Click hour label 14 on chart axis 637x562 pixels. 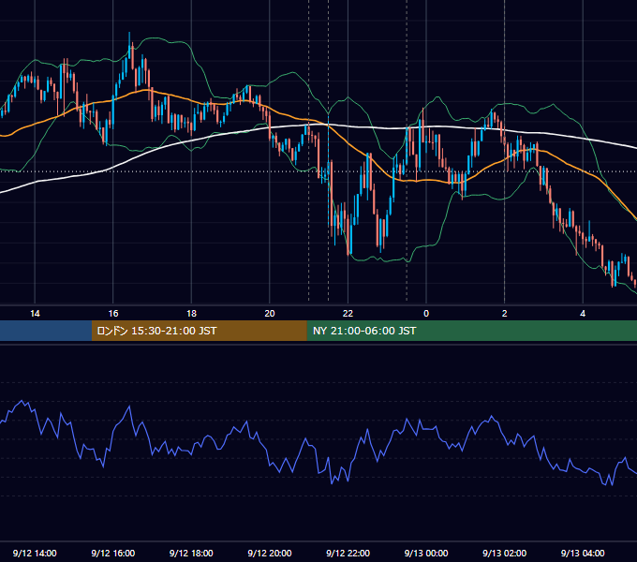pyautogui.click(x=35, y=314)
